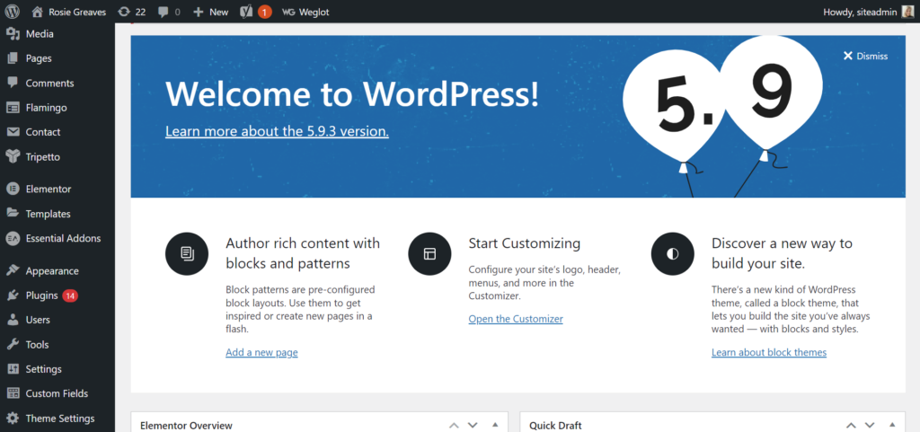Viewport: 920px width, 432px height.
Task: Click the WG Weglot icon in admin bar
Action: coord(288,12)
